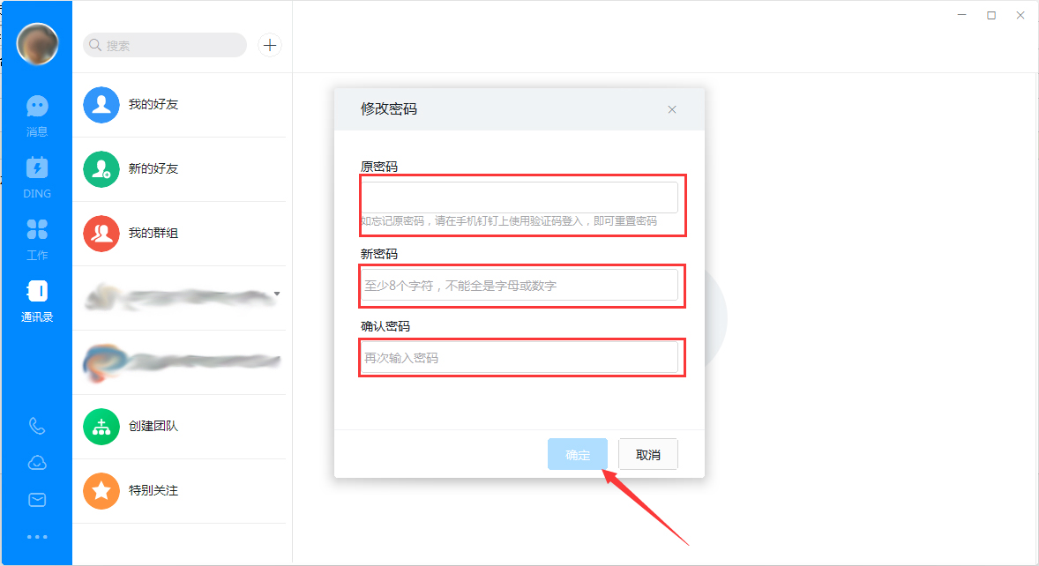Viewport: 1039px width, 566px height.
Task: Select the 特别关注 star entry
Action: coord(148,490)
